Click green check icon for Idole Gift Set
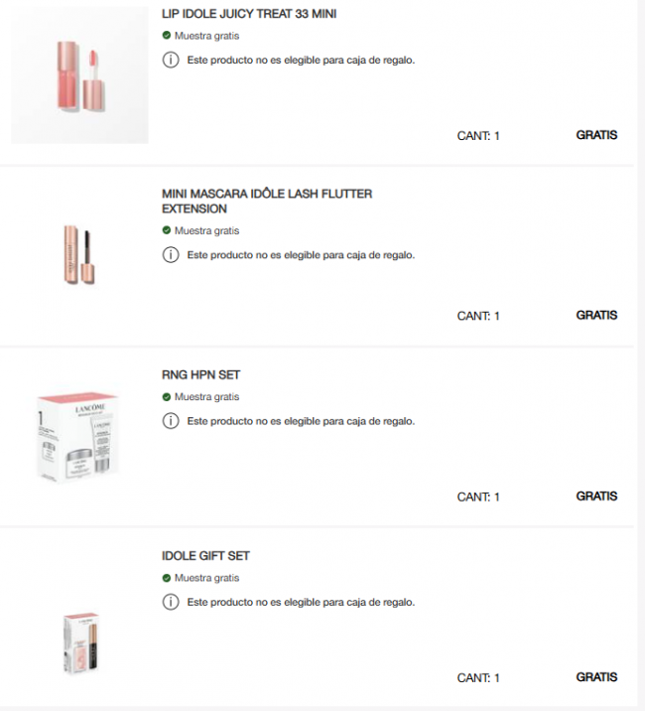Image resolution: width=645 pixels, height=711 pixels. click(167, 578)
